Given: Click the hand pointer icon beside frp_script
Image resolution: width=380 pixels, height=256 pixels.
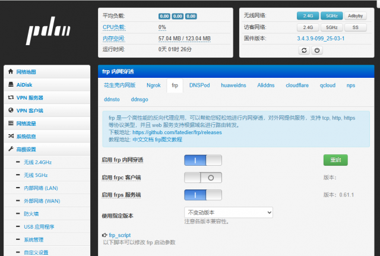Looking at the screenshot, I should click(104, 235).
